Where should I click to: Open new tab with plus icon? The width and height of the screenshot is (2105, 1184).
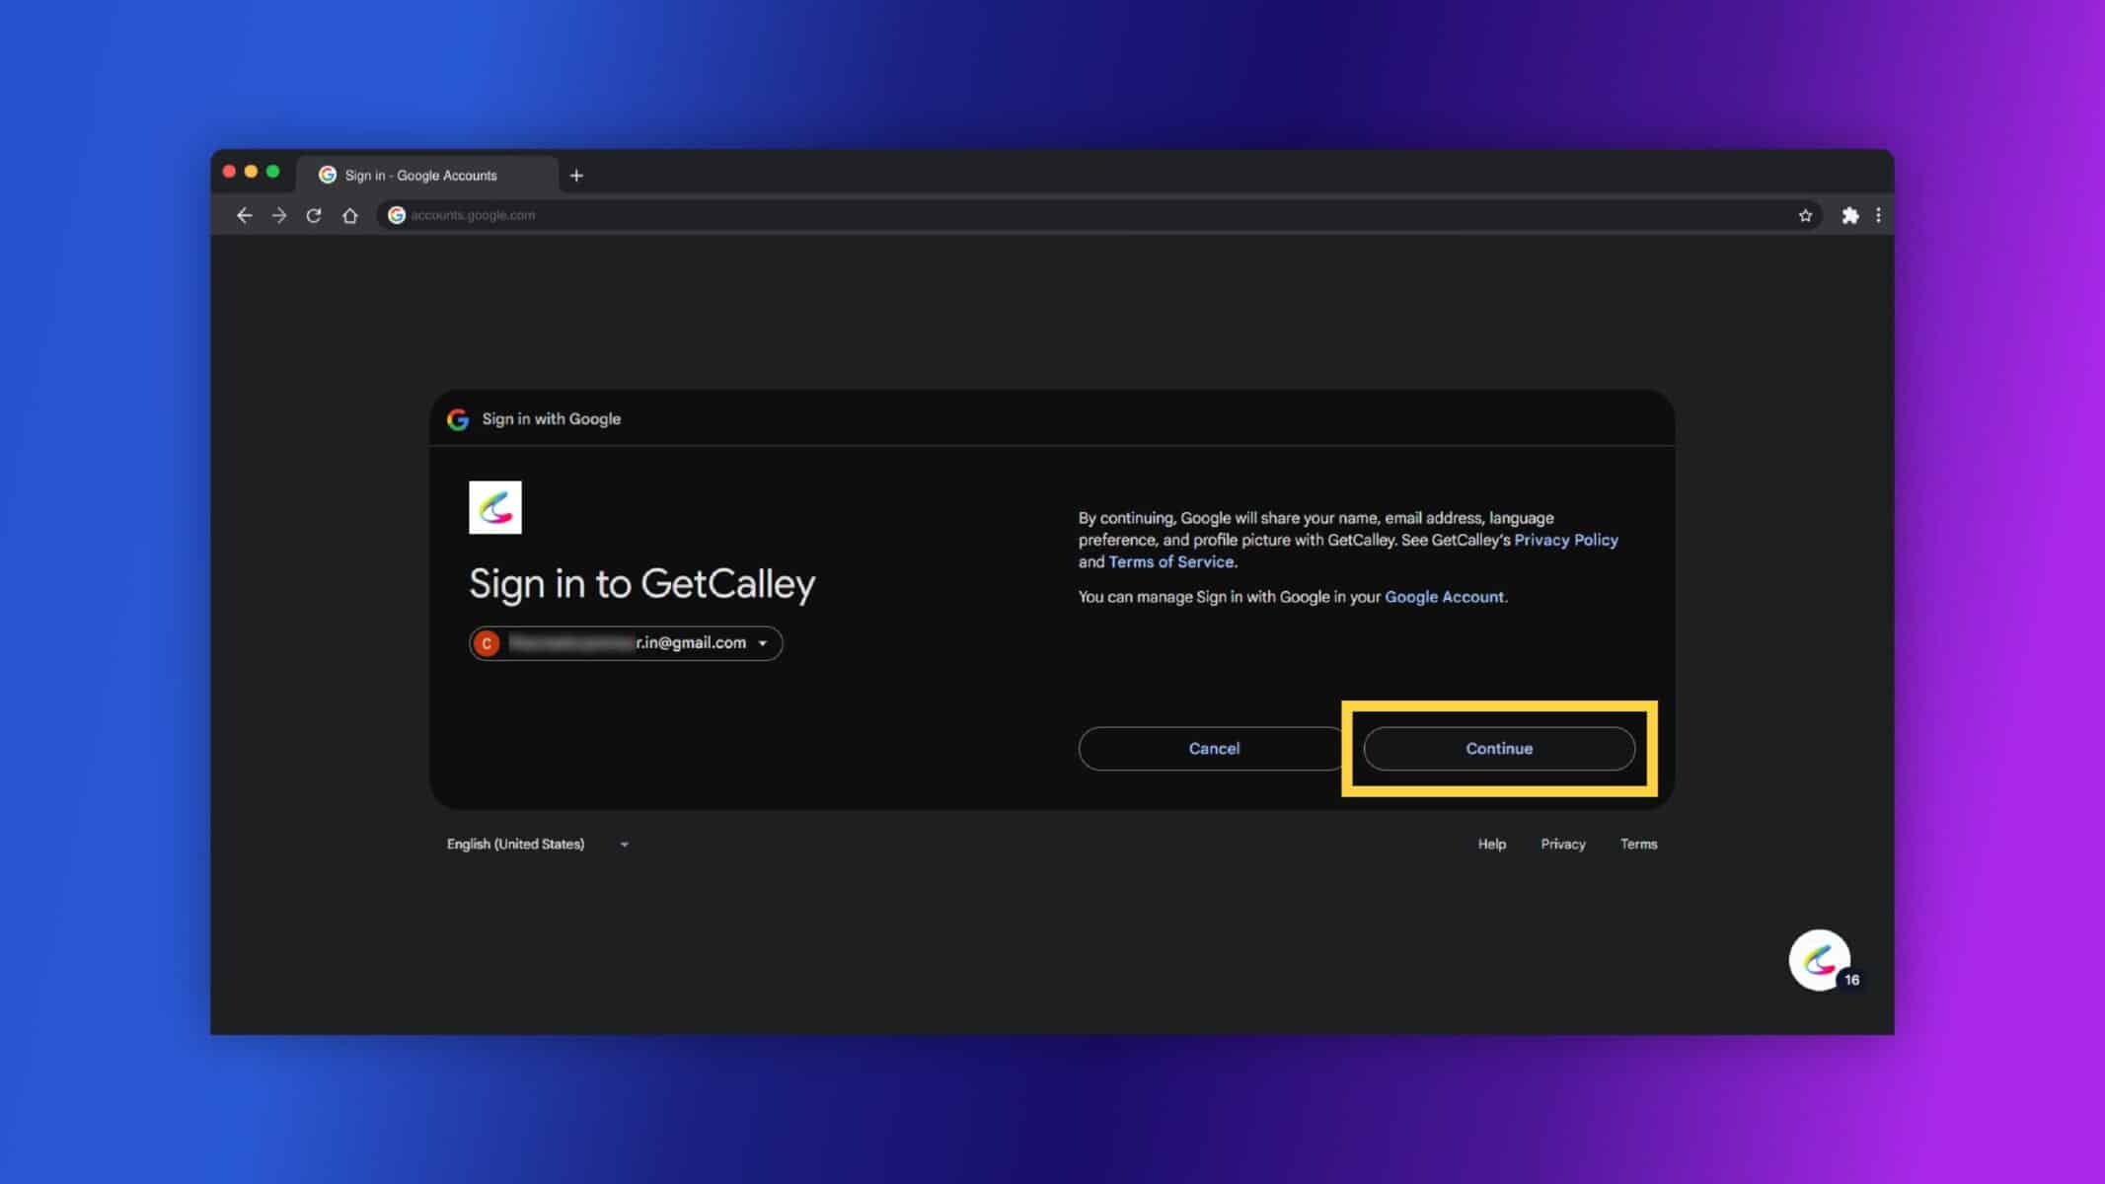coord(576,176)
